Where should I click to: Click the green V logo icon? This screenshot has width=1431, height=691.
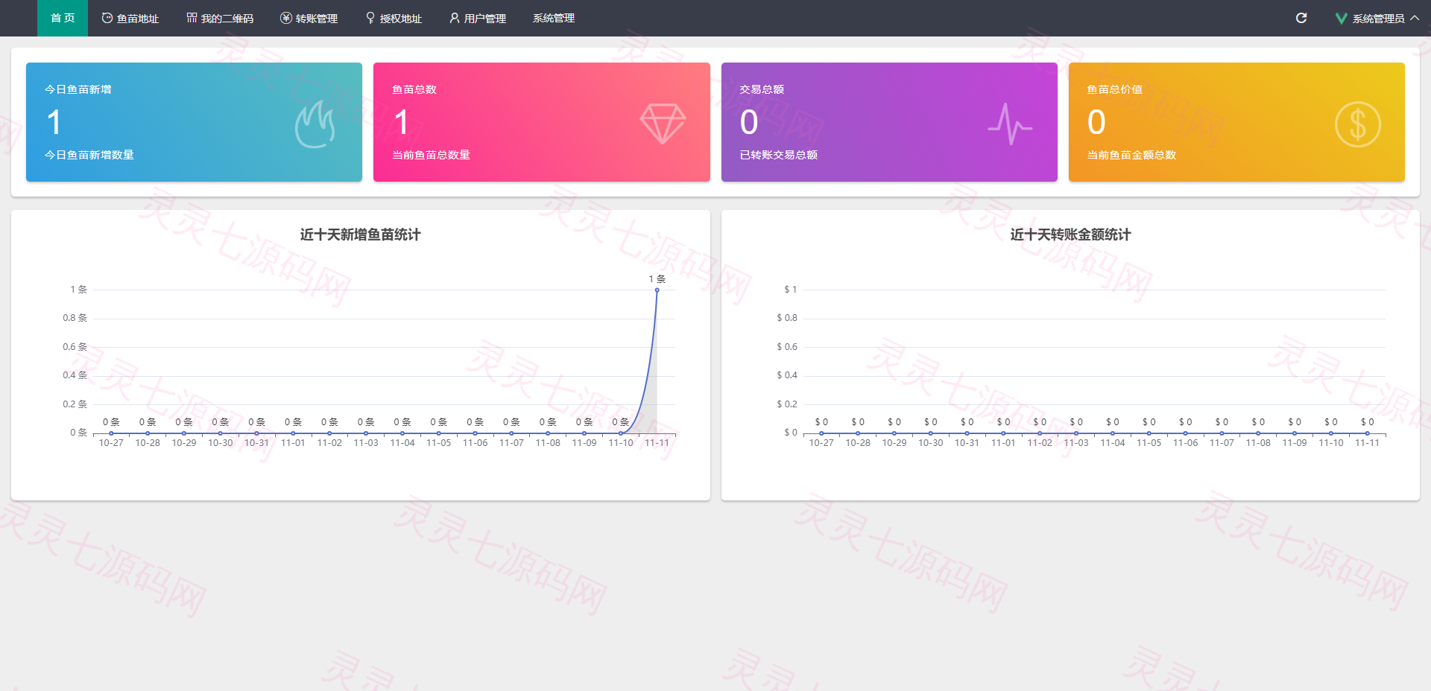tap(1341, 18)
